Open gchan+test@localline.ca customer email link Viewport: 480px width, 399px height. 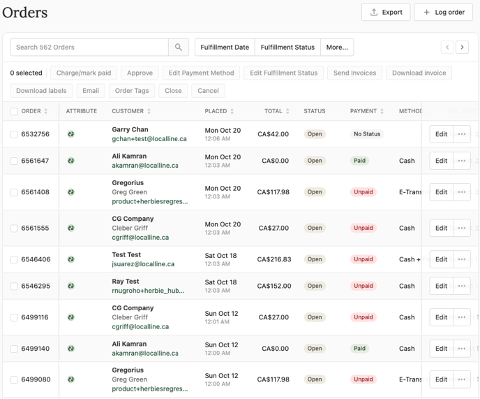pyautogui.click(x=149, y=139)
